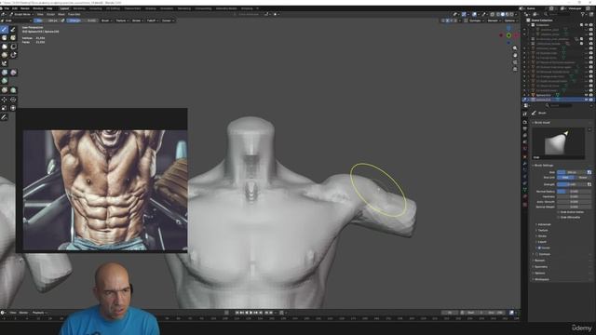Switch viewport to wireframe shading mode
Viewport: 596px width, 335px height.
pyautogui.click(x=497, y=15)
